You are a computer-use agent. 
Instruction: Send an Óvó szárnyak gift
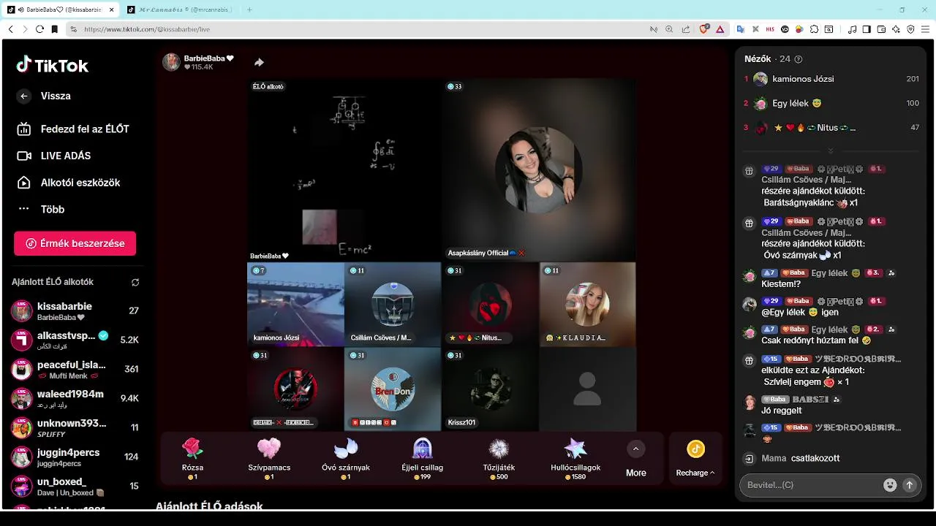[346, 458]
